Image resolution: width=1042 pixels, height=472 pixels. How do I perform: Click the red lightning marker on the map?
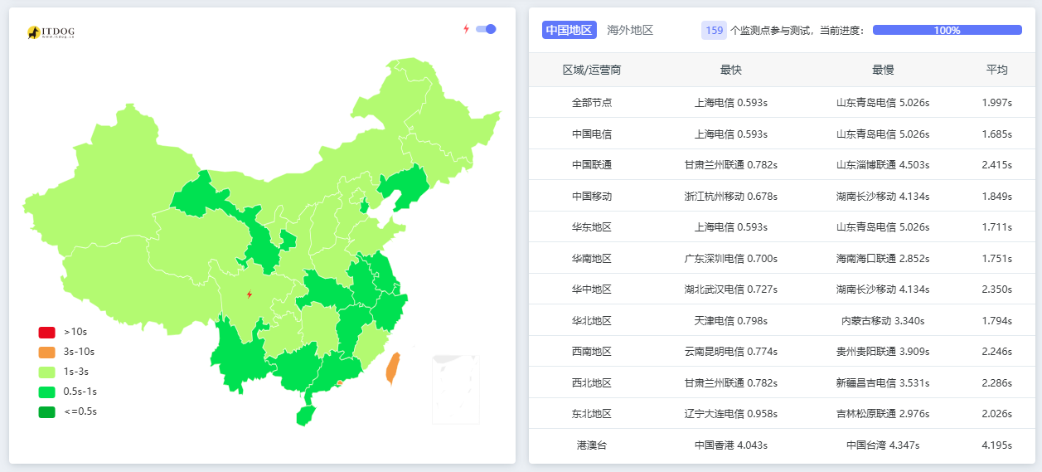(x=250, y=294)
